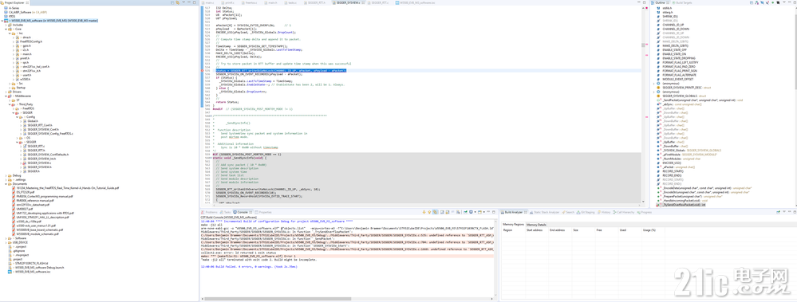Expand the Debug folder in project tree
This screenshot has height=302, width=797.
[x=6, y=175]
